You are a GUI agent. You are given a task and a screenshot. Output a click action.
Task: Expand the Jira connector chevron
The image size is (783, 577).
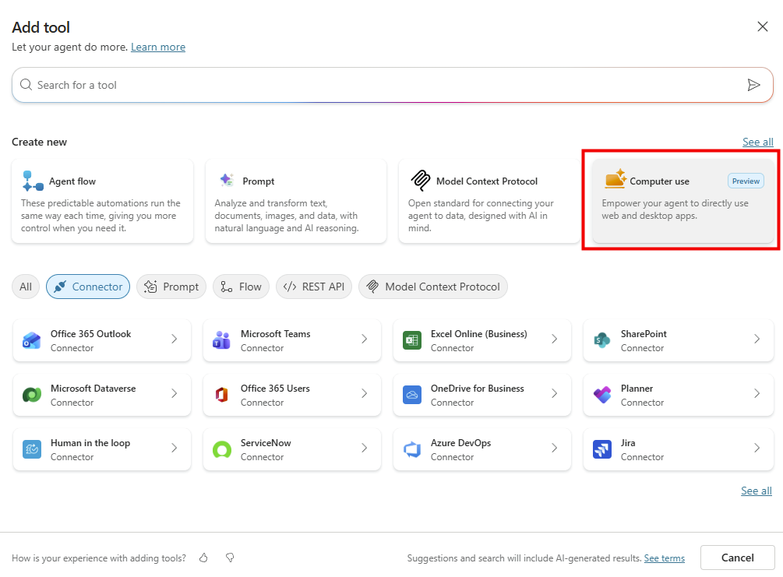[757, 449]
